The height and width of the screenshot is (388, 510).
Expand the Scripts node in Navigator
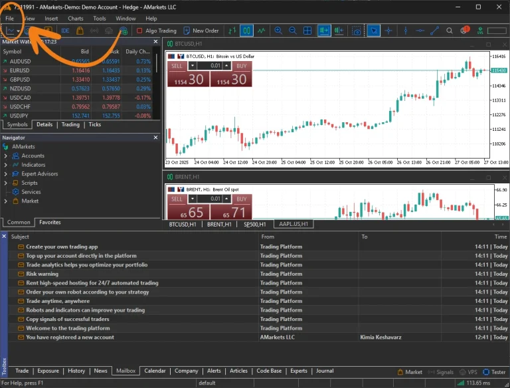tap(5, 183)
